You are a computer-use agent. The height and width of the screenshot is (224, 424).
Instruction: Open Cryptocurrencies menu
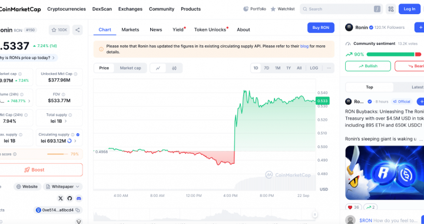click(67, 9)
